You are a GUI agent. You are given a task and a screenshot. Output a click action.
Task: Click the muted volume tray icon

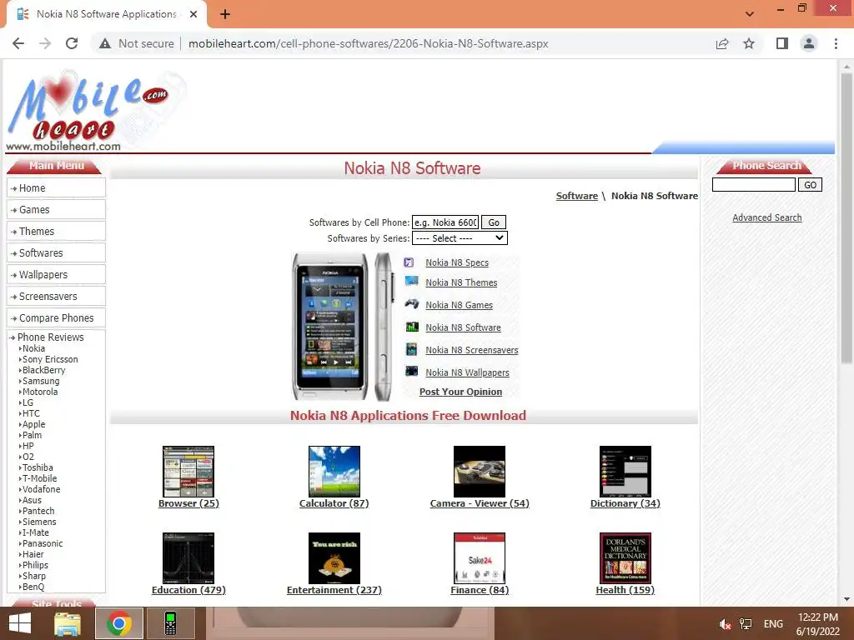[725, 624]
